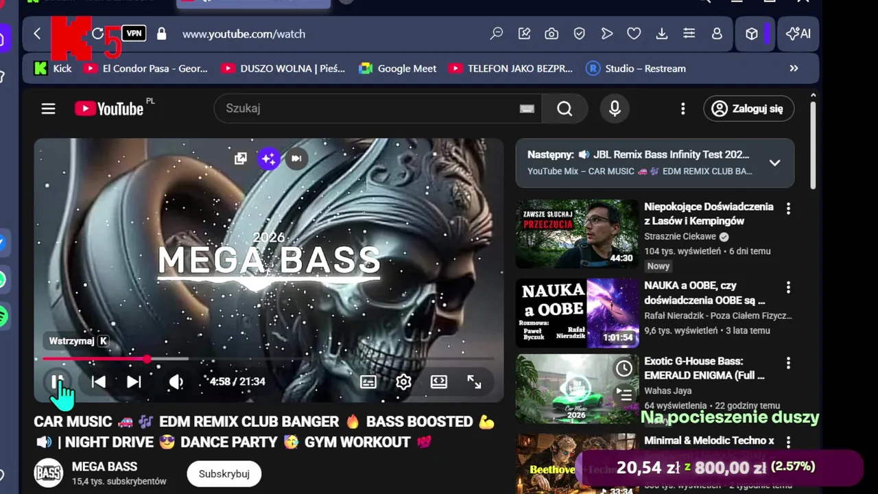
Task: Start voice search with microphone icon
Action: 615,108
